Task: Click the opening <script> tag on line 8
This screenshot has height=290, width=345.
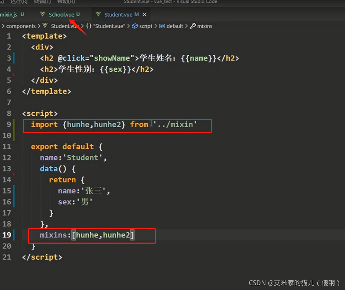Action: (x=40, y=114)
